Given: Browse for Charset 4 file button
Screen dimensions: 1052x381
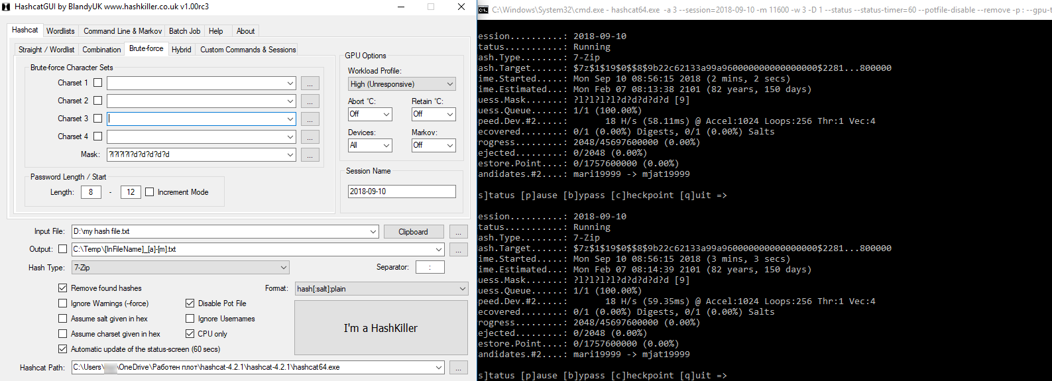Looking at the screenshot, I should click(x=310, y=137).
